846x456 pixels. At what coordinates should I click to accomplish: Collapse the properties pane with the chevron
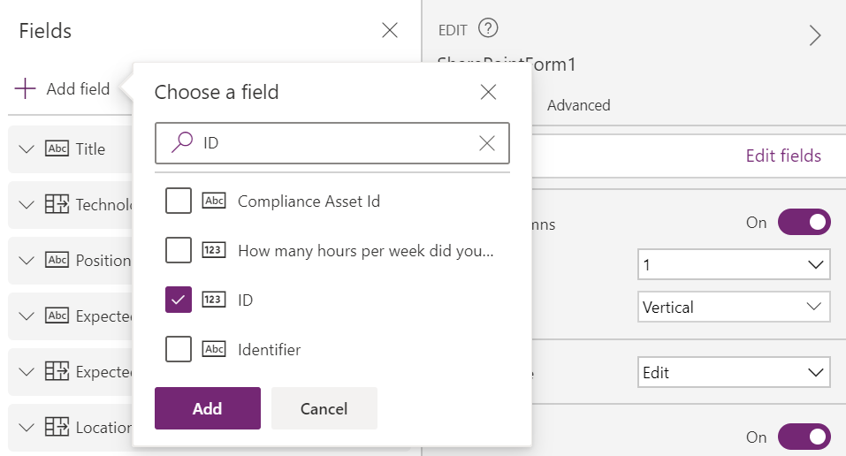815,35
